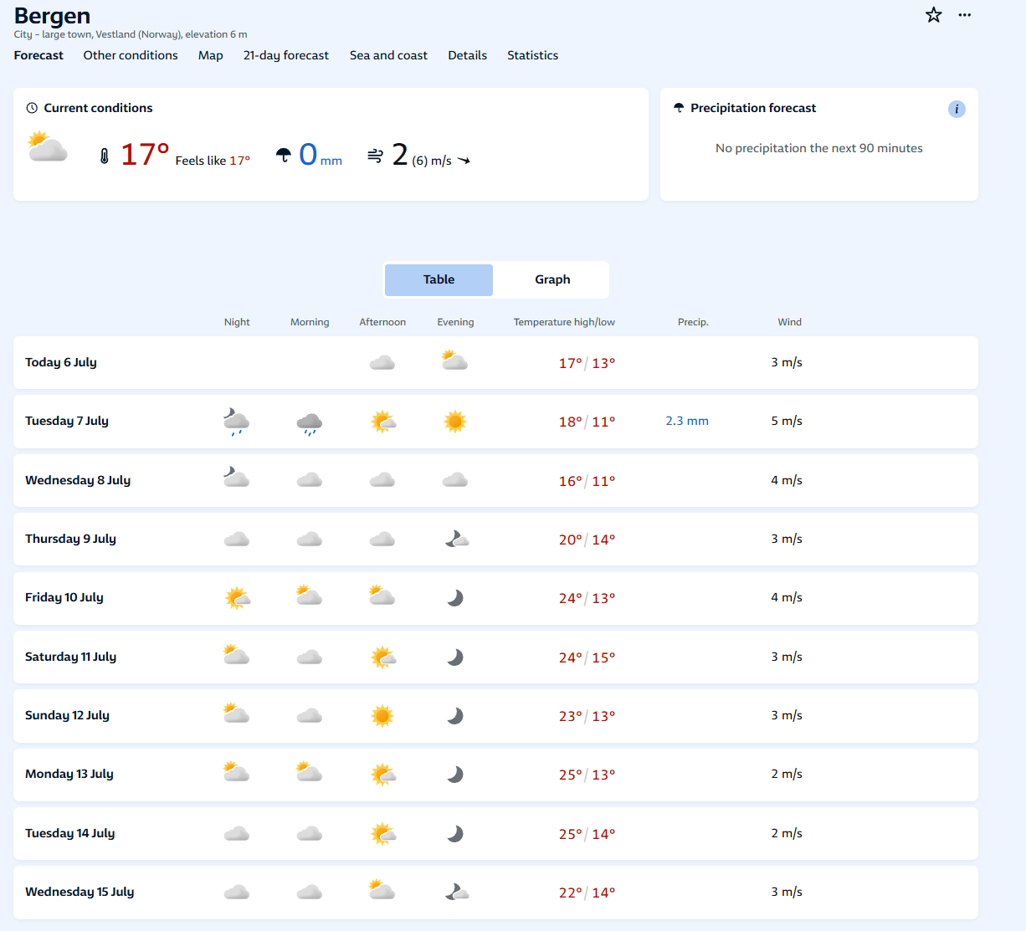Expand the Tuesday 7 July row
The image size is (1026, 931).
coord(495,421)
